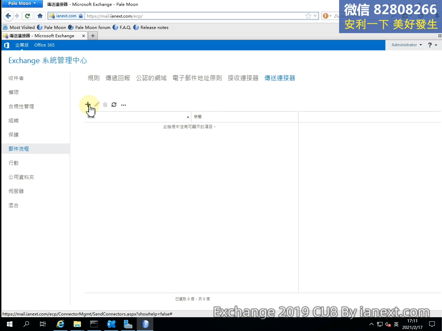The width and height of the screenshot is (442, 331).
Task: Switch to 接收連接器 tab
Action: tap(243, 78)
